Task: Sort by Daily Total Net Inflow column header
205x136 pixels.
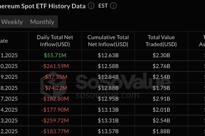Action: 55,41
